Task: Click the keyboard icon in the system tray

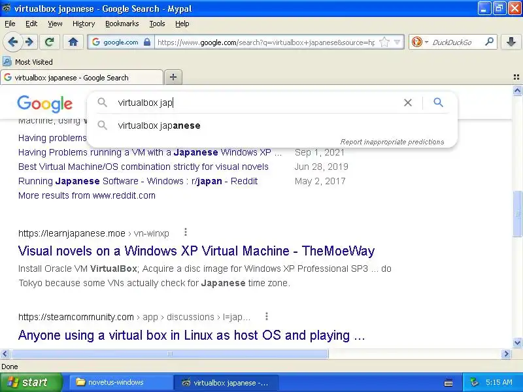Action: (x=448, y=383)
